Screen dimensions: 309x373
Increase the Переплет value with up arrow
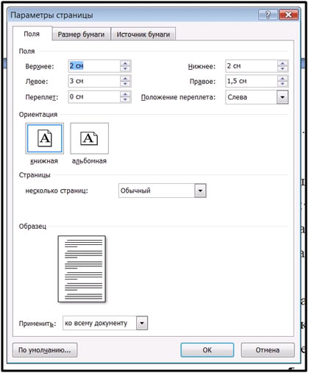[125, 94]
